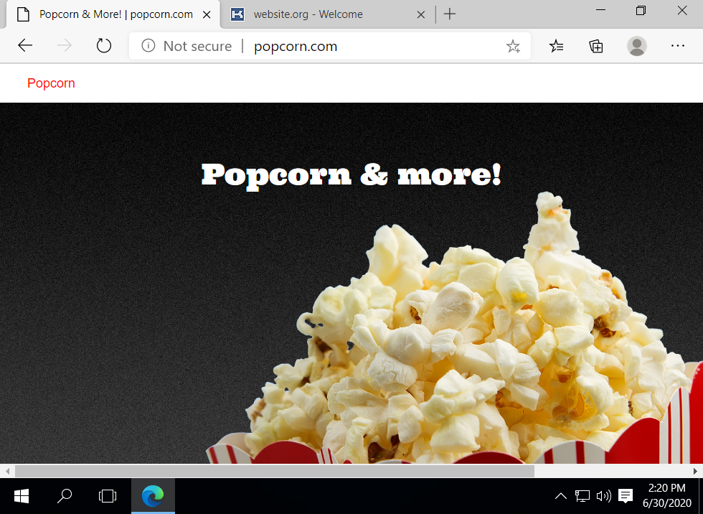This screenshot has height=514, width=703.
Task: Open the network status tray icon
Action: coord(582,496)
